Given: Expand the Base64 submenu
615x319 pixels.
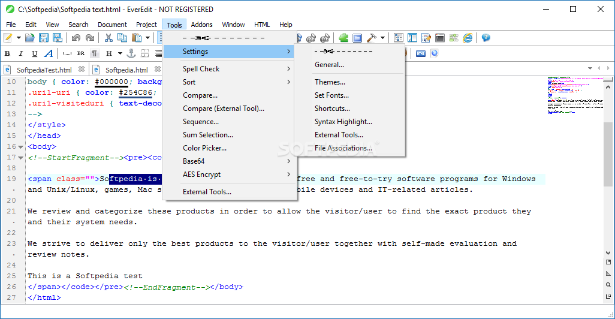Looking at the screenshot, I should click(228, 161).
